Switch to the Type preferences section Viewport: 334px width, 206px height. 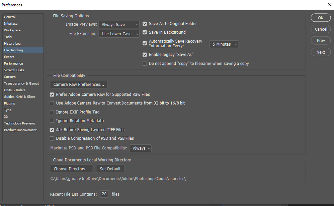7,110
